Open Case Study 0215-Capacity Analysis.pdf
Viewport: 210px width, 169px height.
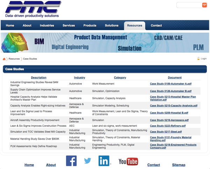click(x=174, y=105)
